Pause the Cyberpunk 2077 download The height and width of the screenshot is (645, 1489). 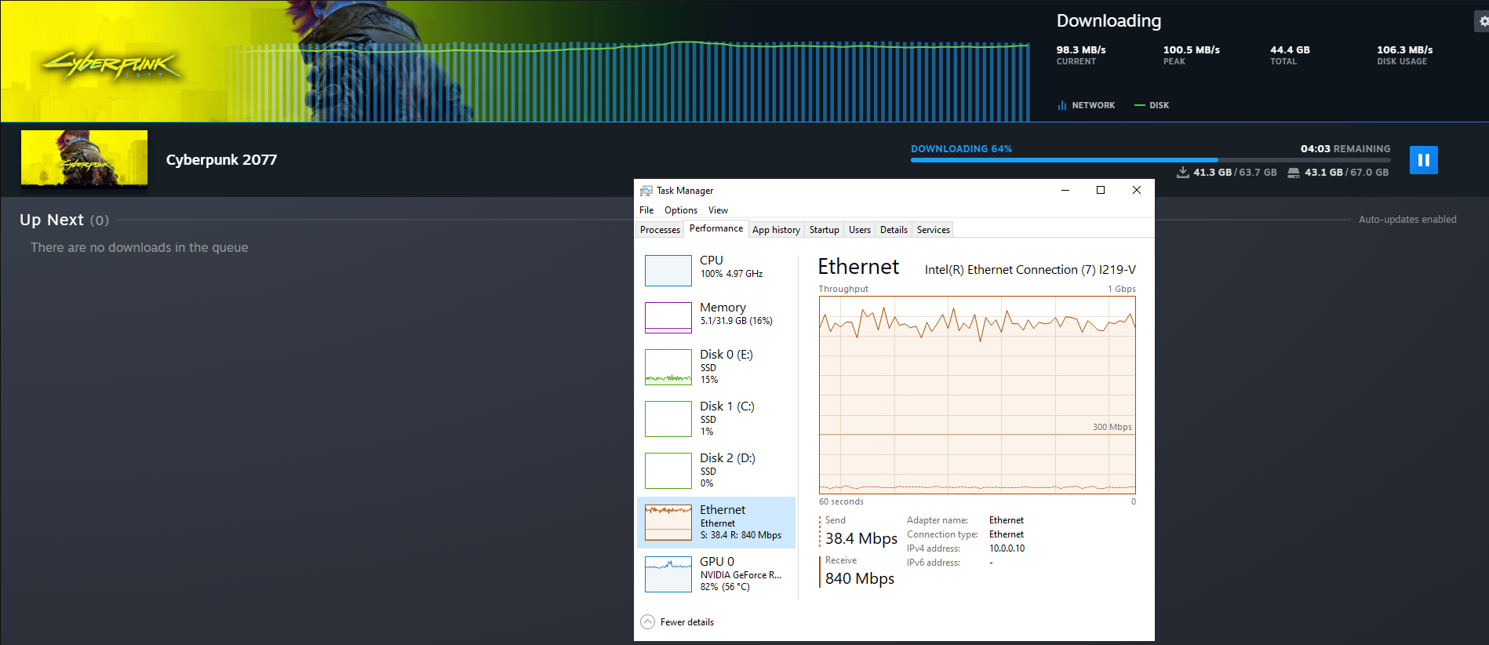click(1423, 160)
